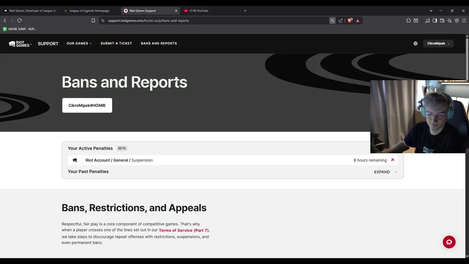This screenshot has height=264, width=469.
Task: Click Riot fist icon in penalty row
Action: click(75, 160)
